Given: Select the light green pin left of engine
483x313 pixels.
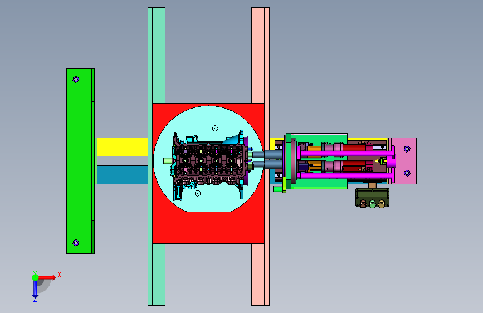Looking at the screenshot, I should pyautogui.click(x=167, y=161).
